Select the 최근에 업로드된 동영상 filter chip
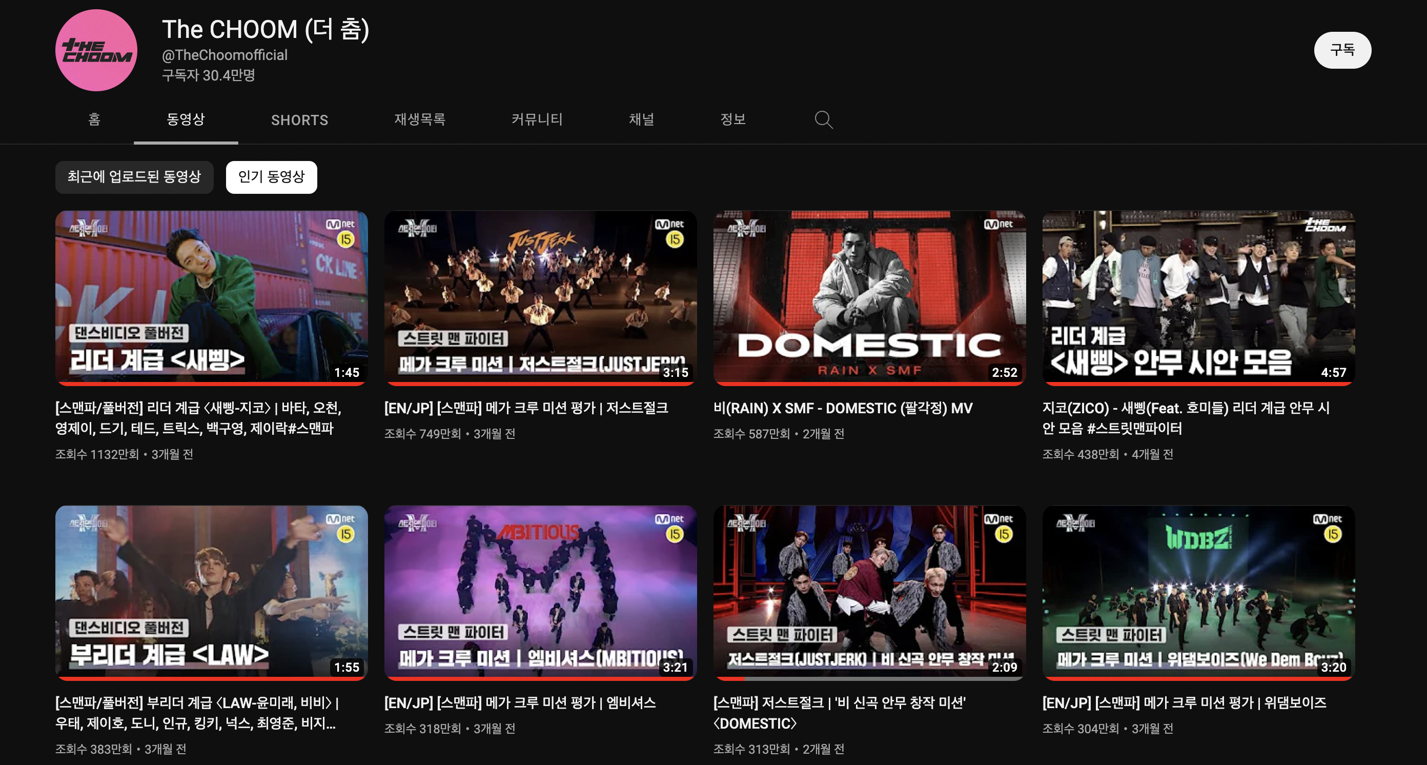 click(134, 177)
